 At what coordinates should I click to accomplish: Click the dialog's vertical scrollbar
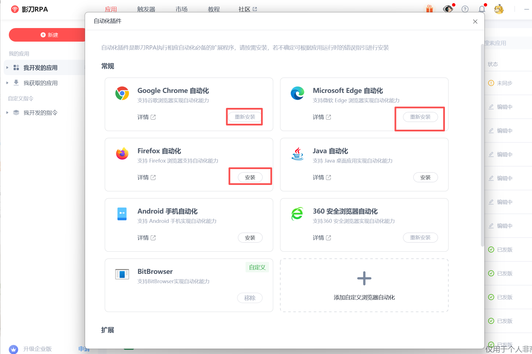point(482,145)
